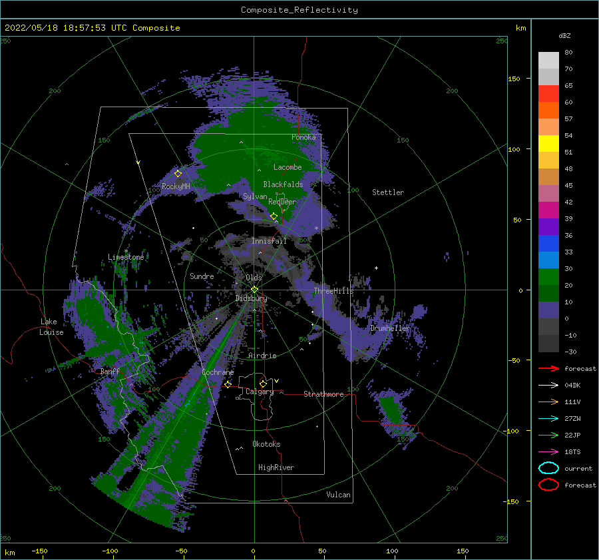This screenshot has height=560, width=599.
Task: Click the cyan current ellipse icon
Action: [548, 468]
